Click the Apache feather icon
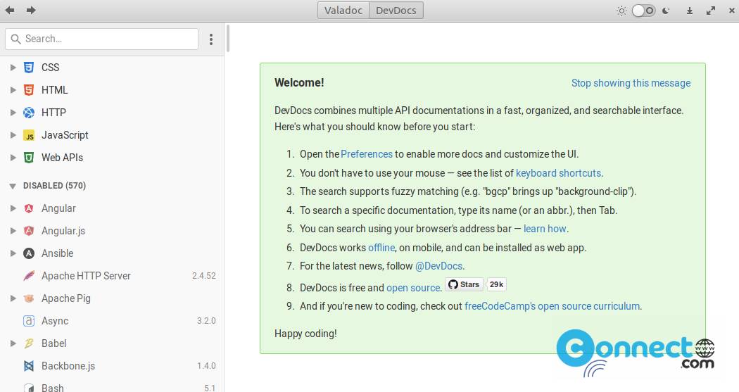This screenshot has height=392, width=739. 29,276
